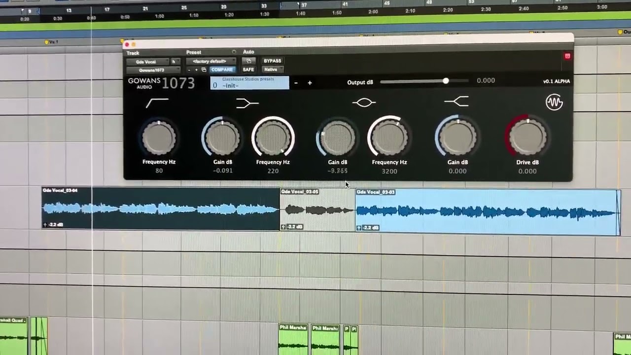This screenshot has height=355, width=631.
Task: Click the high-pass filter curve icon
Action: [157, 103]
